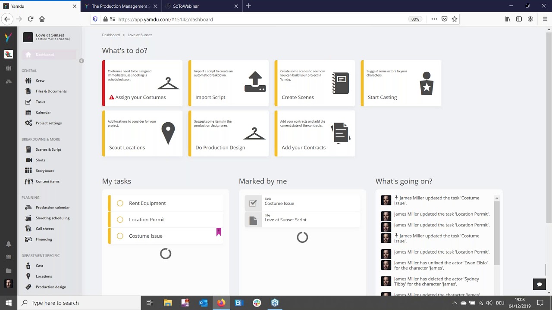
Task: Click the 80% zoom level indicator
Action: tap(415, 19)
